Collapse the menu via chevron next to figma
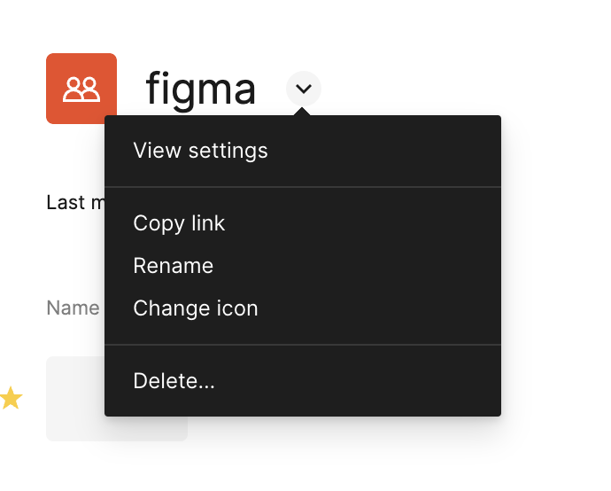Viewport: 611px width, 491px height. [x=304, y=89]
